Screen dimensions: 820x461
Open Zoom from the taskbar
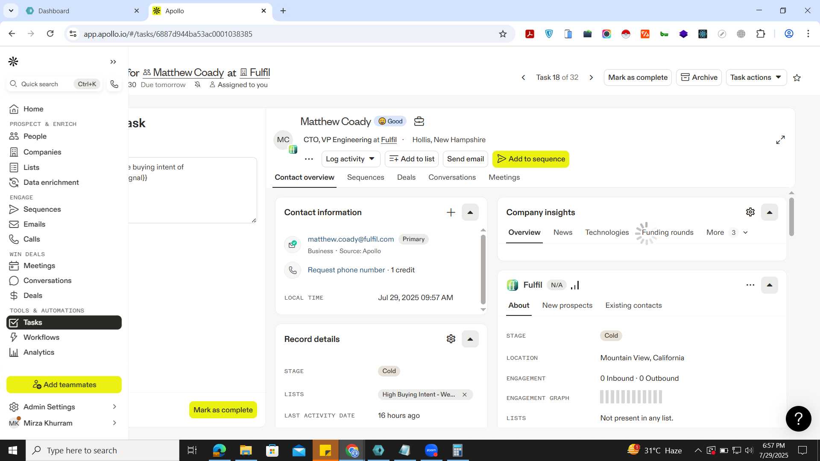click(x=431, y=450)
